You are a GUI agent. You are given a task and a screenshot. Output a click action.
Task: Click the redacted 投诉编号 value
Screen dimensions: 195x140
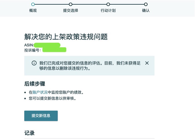[54, 50]
